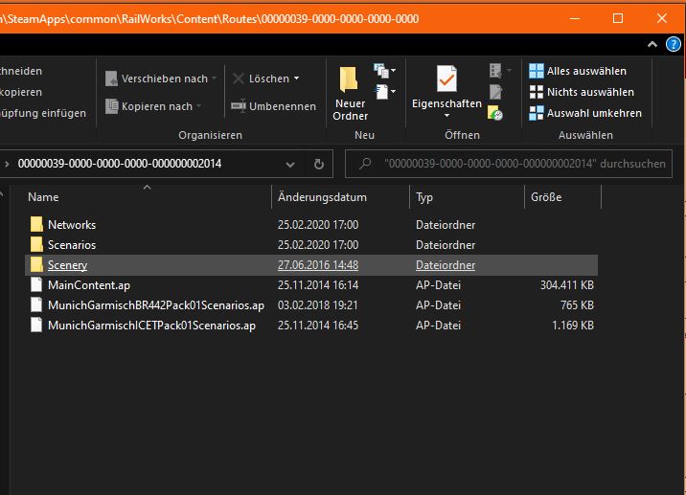Click the Auswahl umkehren icon
Viewport: 686px width, 495px height.
[x=537, y=113]
